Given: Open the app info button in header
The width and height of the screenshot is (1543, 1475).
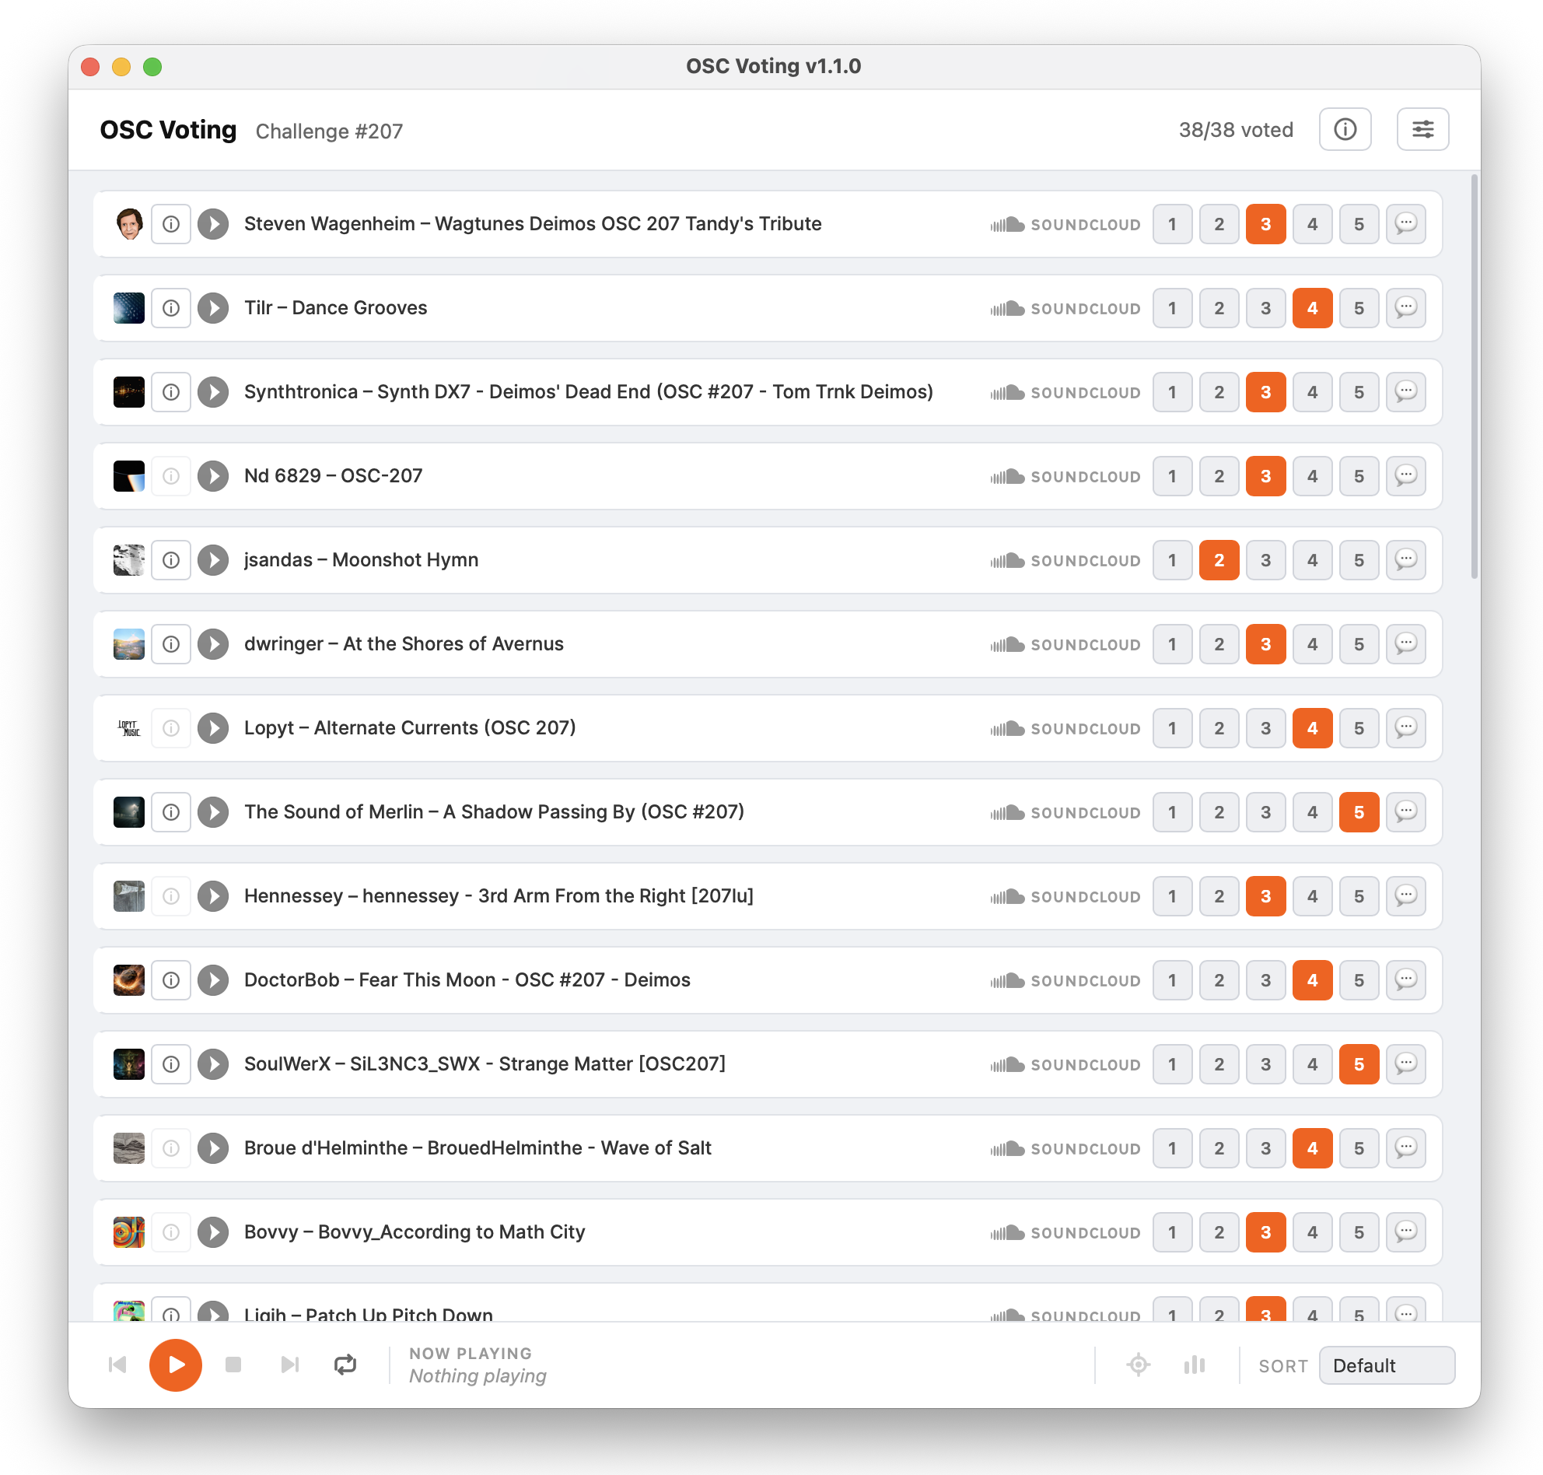Looking at the screenshot, I should [x=1344, y=129].
